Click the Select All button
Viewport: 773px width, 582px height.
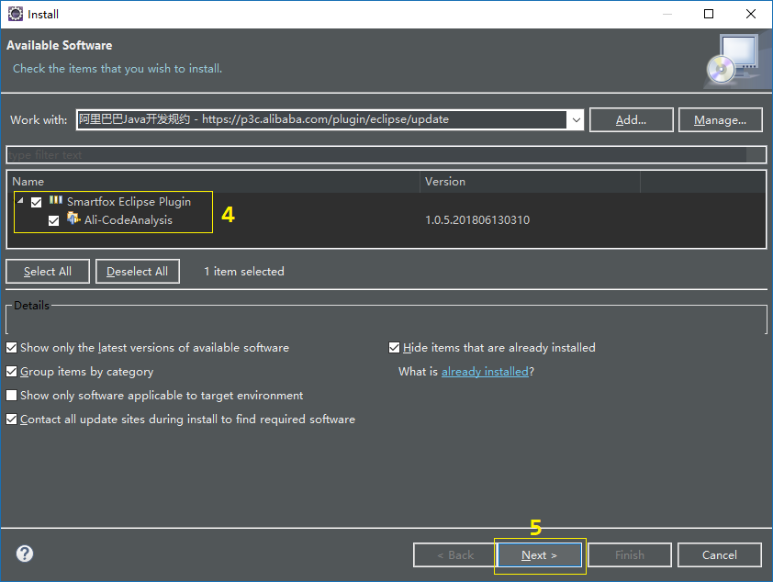pyautogui.click(x=48, y=272)
